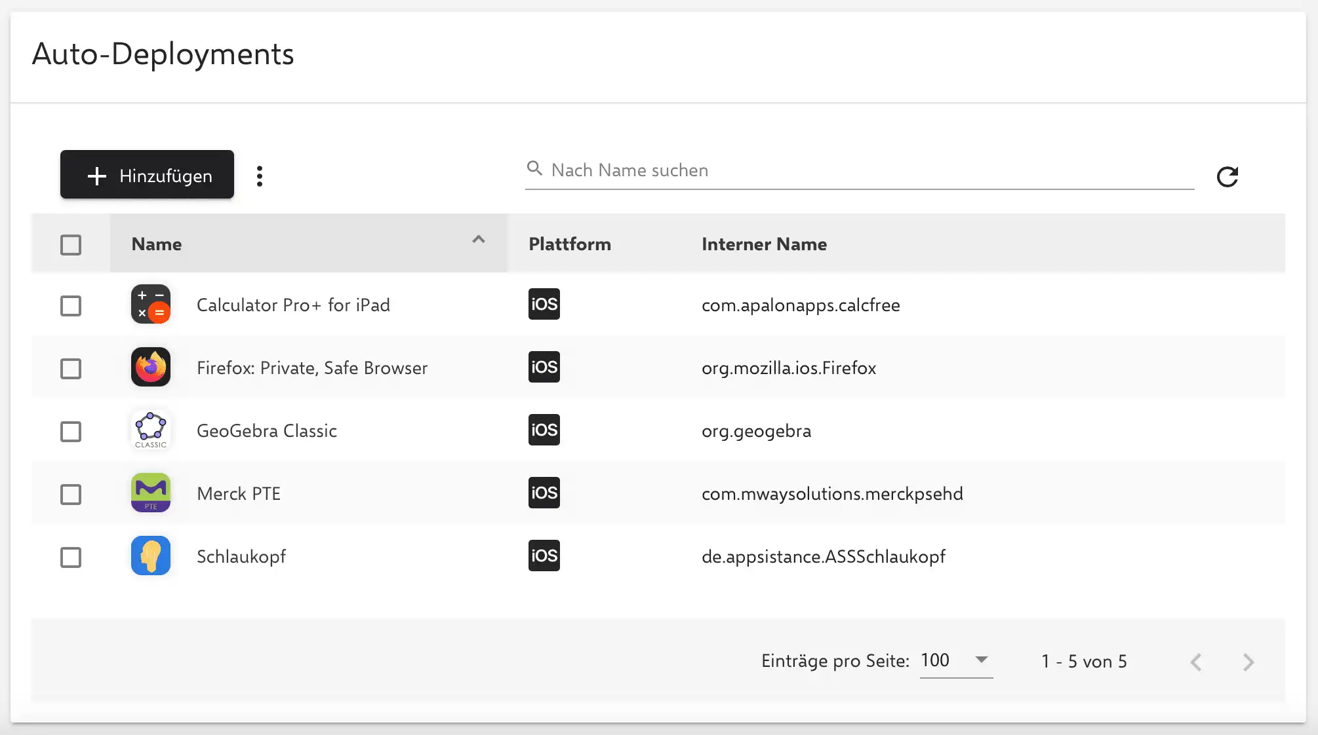The width and height of the screenshot is (1318, 735).
Task: Open the Firefox app icon
Action: point(151,367)
